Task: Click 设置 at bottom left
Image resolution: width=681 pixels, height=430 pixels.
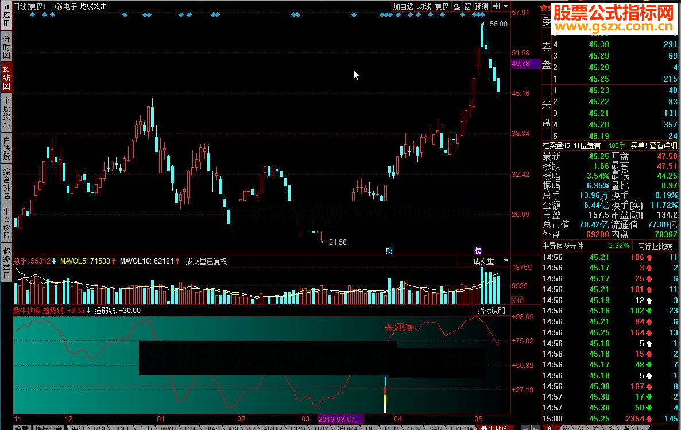Action: tap(21, 427)
